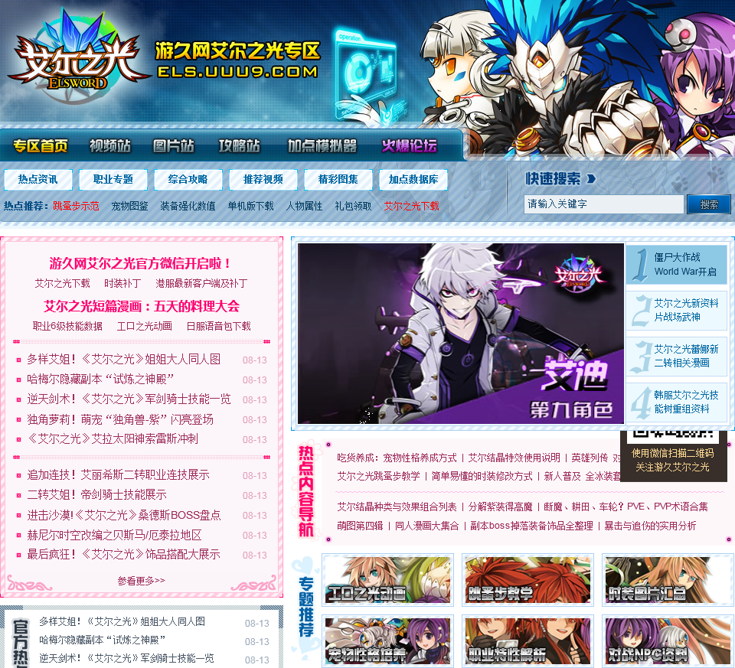
Task: Click the 快速搜索 arrow icon
Action: pos(591,178)
